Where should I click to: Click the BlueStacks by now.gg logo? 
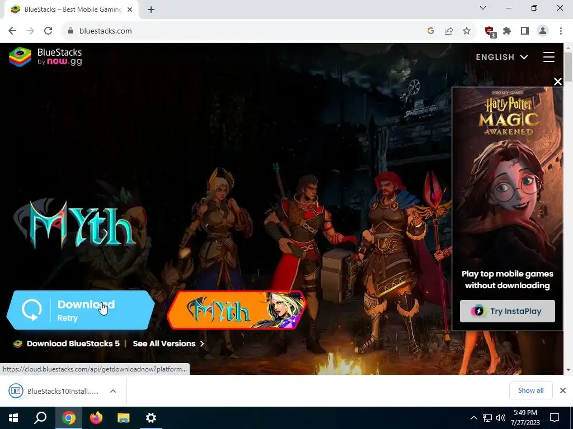pos(46,57)
